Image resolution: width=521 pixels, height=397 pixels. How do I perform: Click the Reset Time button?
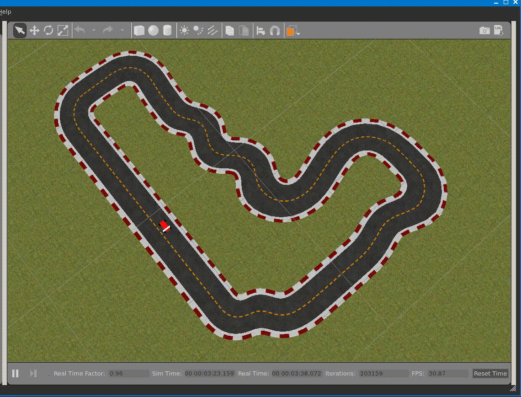coord(490,373)
